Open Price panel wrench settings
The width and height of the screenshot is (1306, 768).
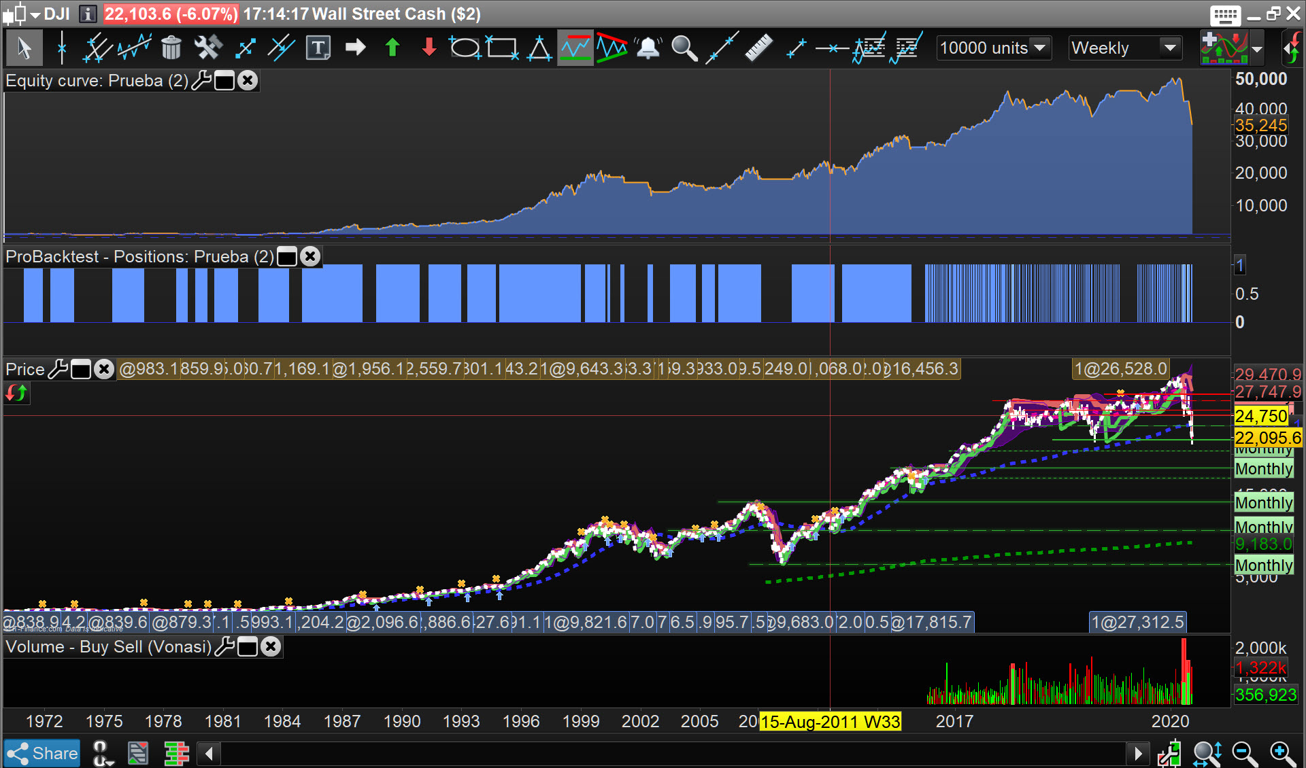coord(58,369)
